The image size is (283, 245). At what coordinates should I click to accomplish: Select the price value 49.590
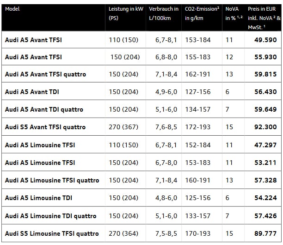265,40
